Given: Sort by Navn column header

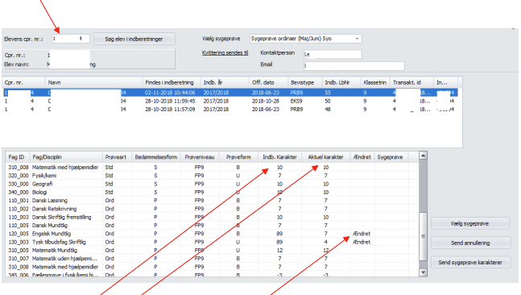Looking at the screenshot, I should [93, 82].
